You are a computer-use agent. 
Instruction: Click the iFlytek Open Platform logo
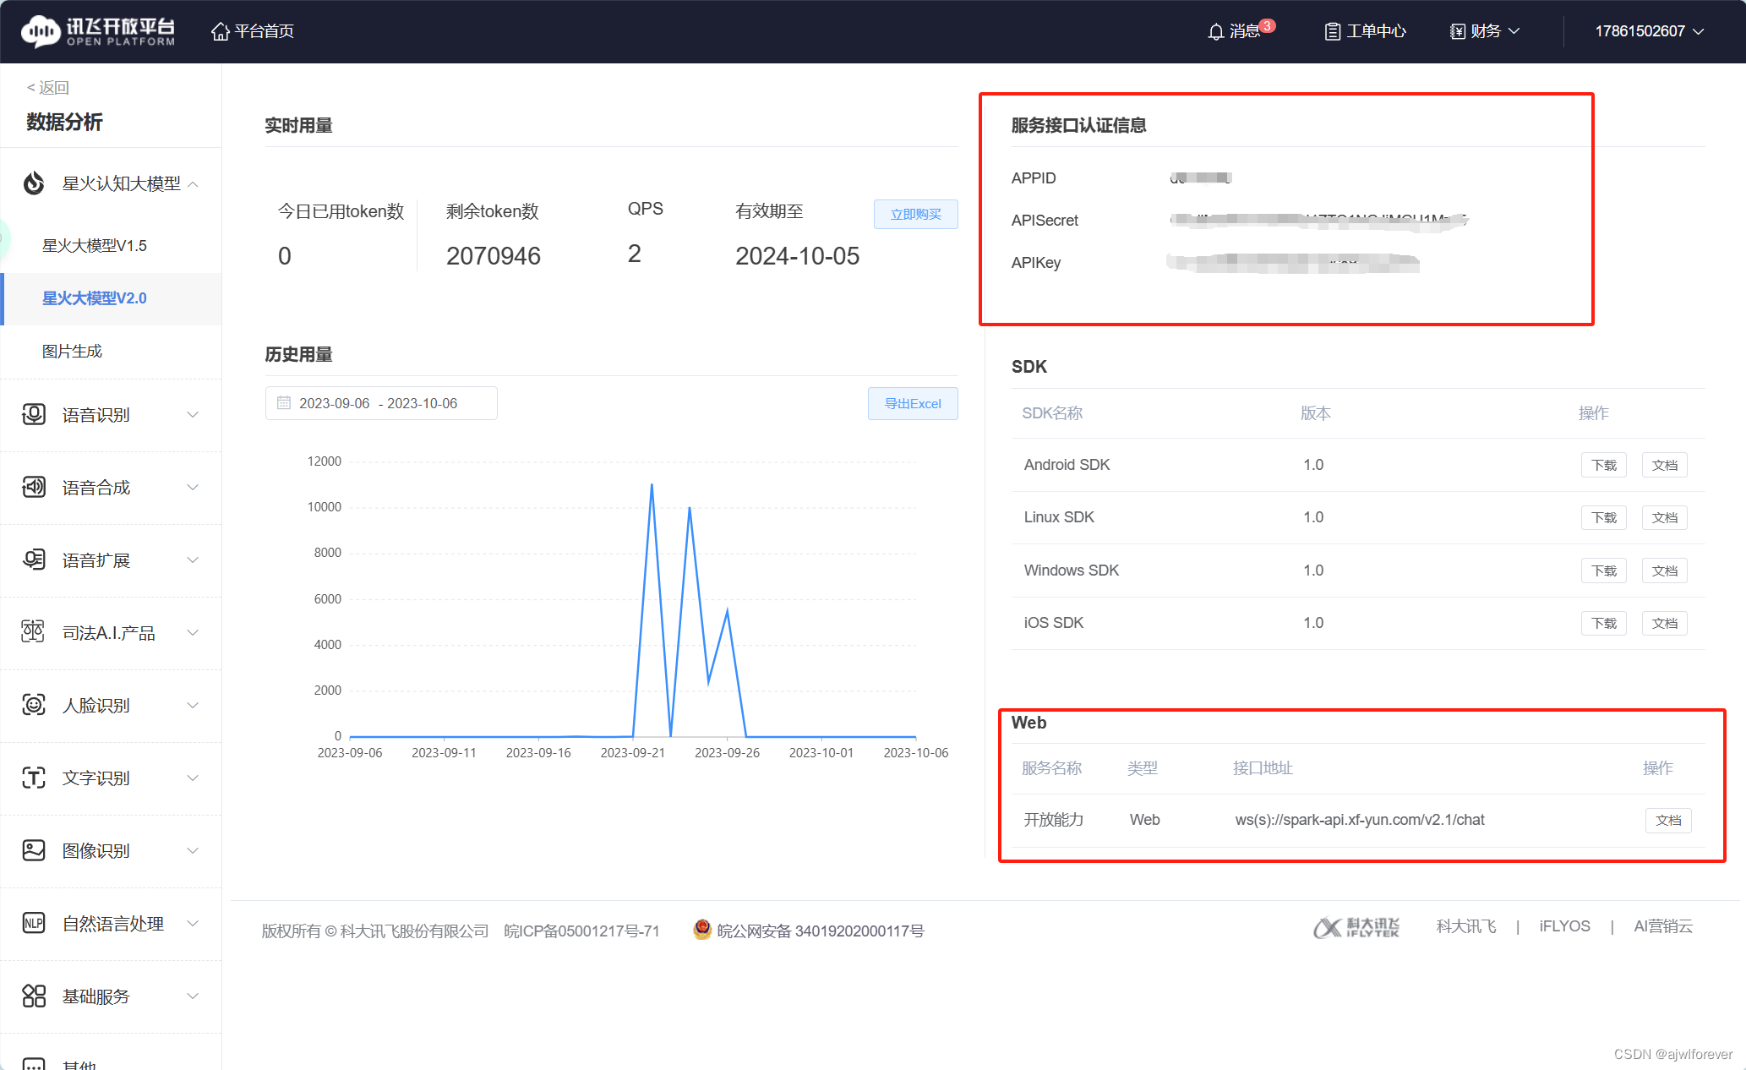98,31
